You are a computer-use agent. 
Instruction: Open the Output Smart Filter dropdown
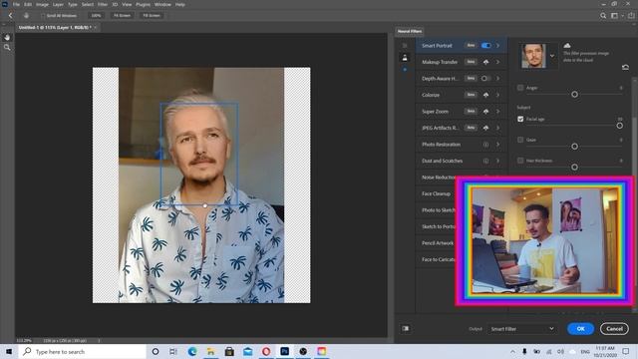coord(521,328)
